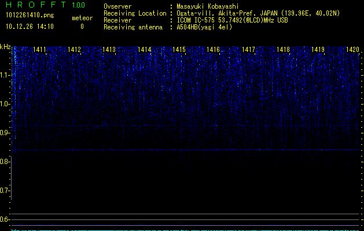Click the Receiving antenna label
This screenshot has width=364, height=231.
point(133,27)
